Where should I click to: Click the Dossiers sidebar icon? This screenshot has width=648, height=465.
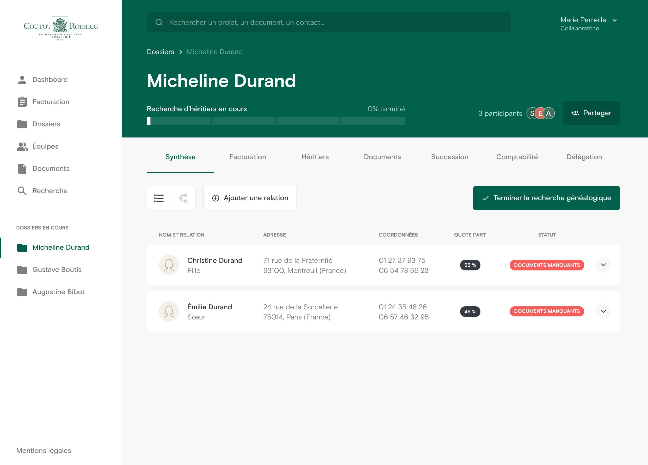click(x=22, y=124)
